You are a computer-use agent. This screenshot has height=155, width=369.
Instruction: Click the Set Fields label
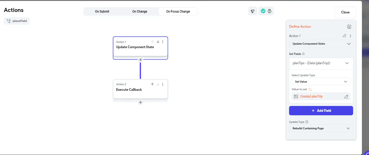[x=295, y=54]
